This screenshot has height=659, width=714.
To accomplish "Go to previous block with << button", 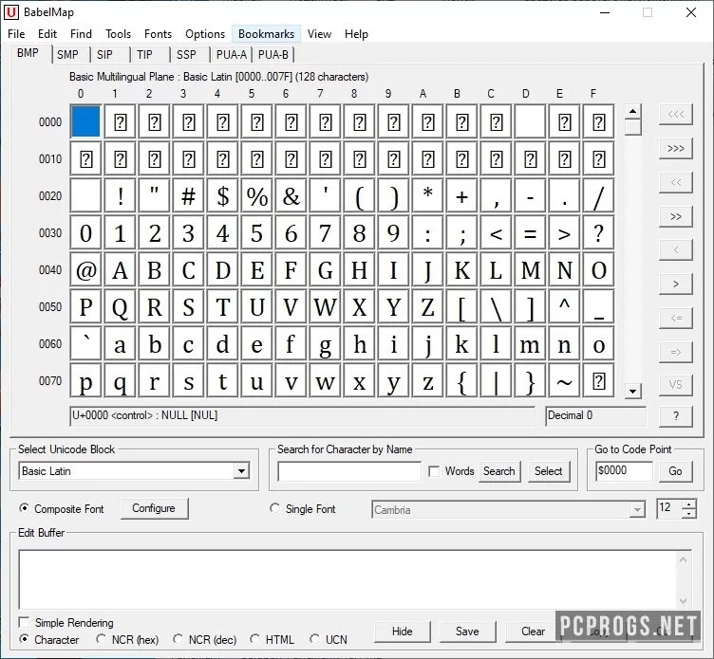I will pyautogui.click(x=676, y=182).
